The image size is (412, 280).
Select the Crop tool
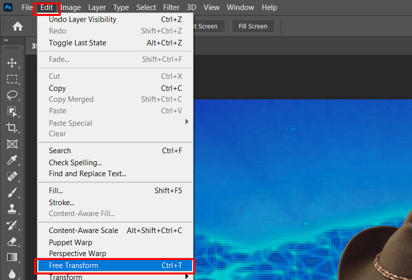[x=12, y=128]
